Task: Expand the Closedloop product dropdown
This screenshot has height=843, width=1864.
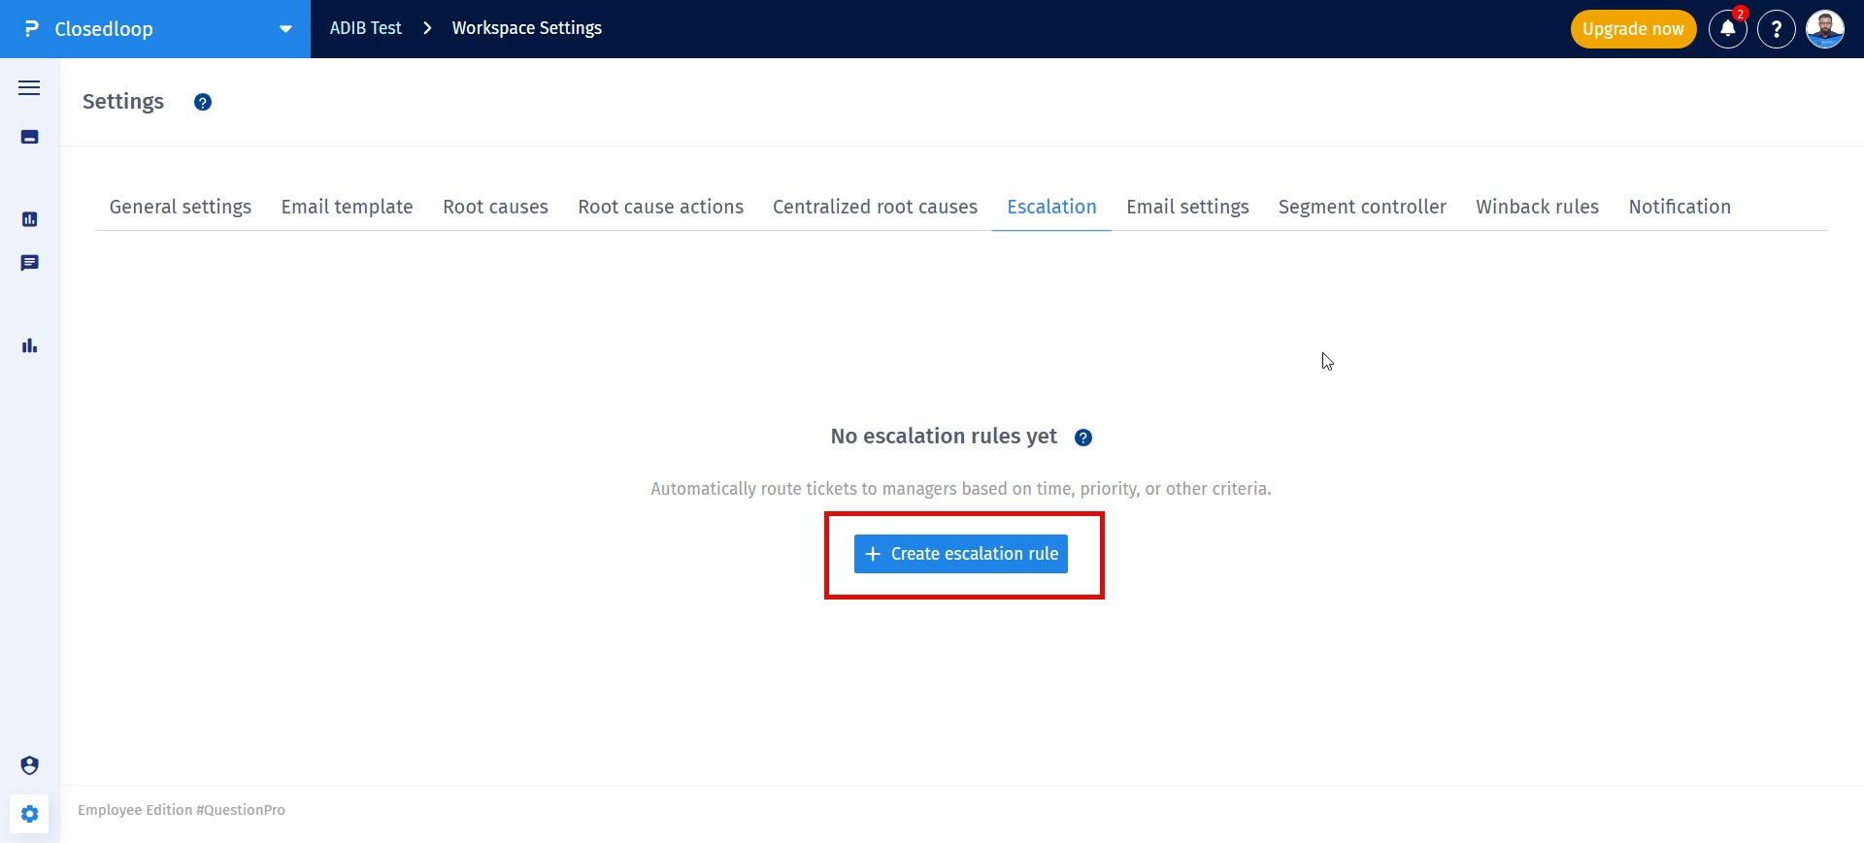Action: click(285, 29)
